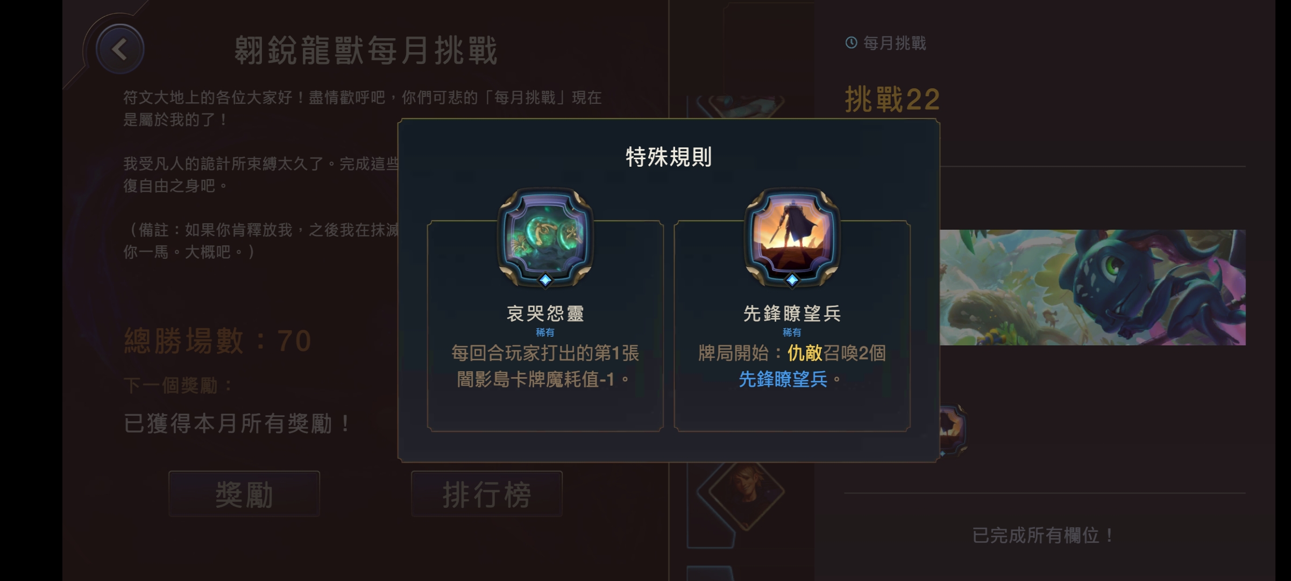Tap the 特殊規則 popup title

(669, 157)
